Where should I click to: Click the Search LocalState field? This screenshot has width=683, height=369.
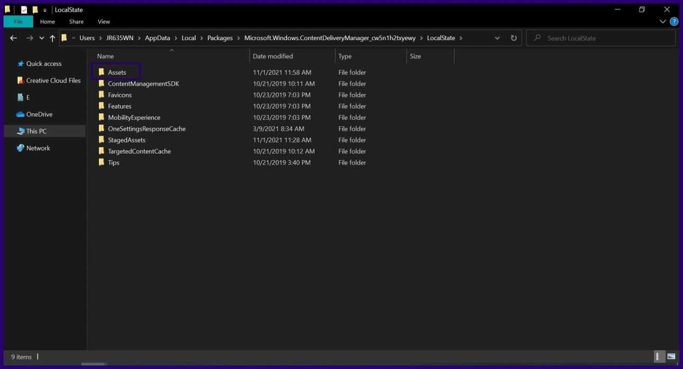tap(604, 38)
